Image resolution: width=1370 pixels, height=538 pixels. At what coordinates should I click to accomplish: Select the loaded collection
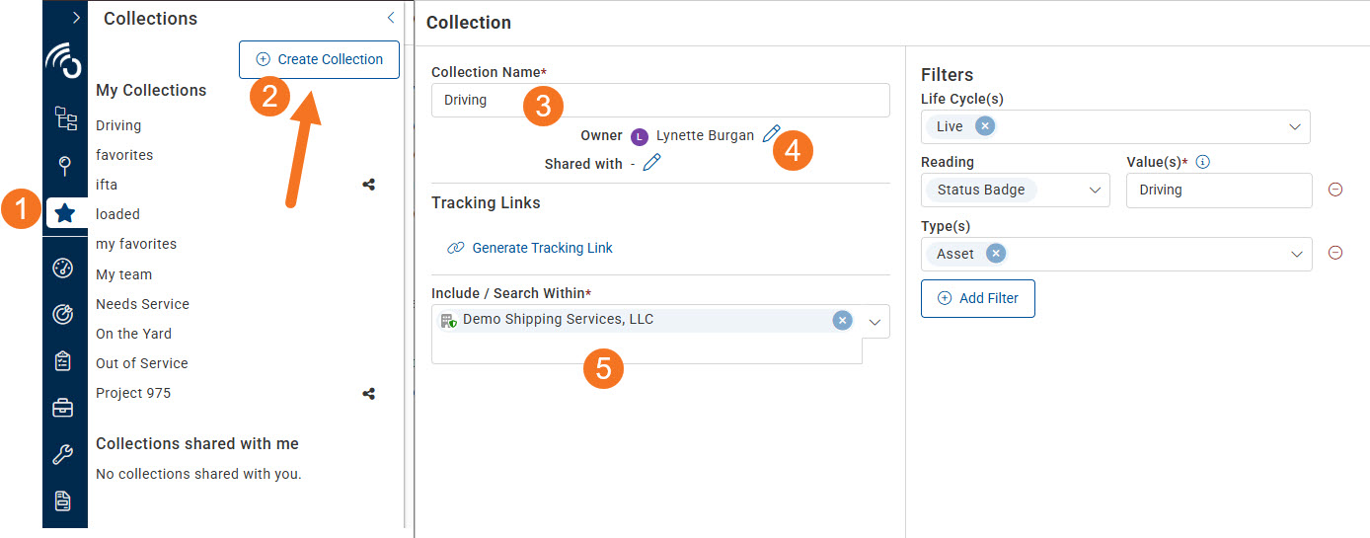point(117,214)
